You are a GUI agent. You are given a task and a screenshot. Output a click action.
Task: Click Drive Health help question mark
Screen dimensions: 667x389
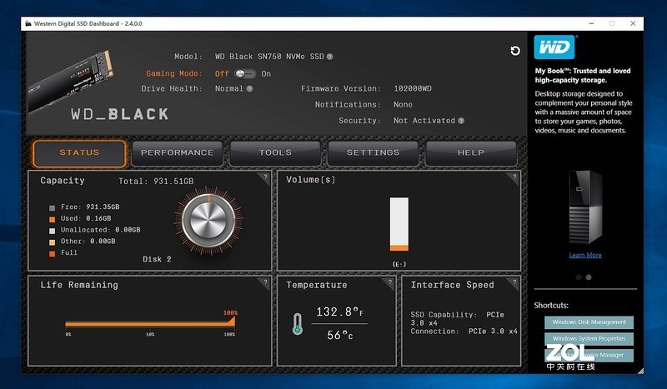250,88
